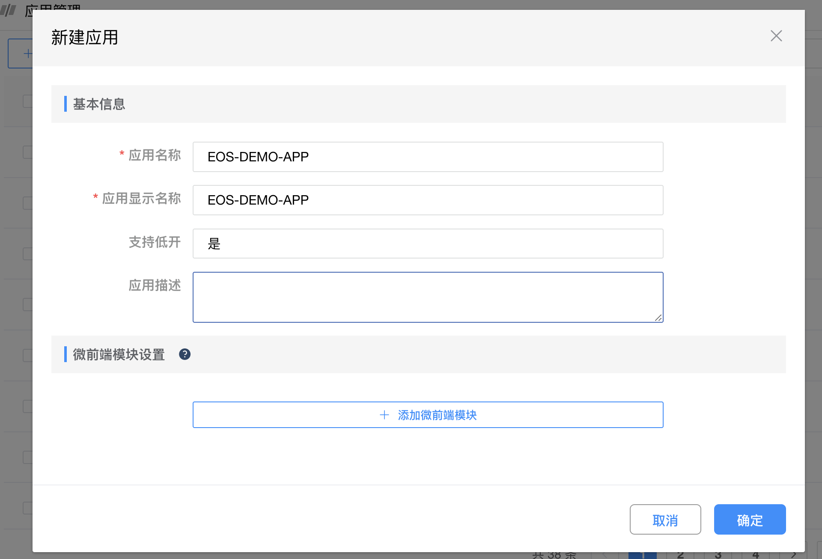Click inside the 应用描述 text area
The image size is (822, 559).
pos(427,297)
